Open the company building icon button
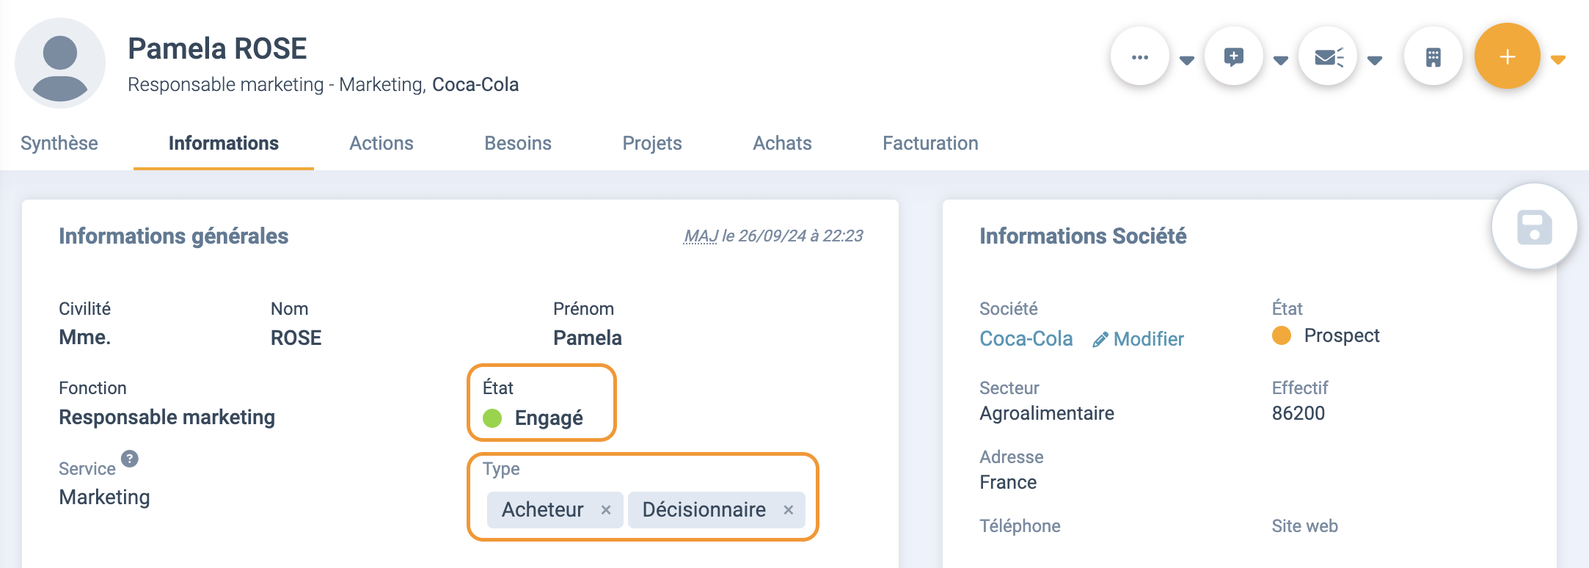 [x=1433, y=57]
